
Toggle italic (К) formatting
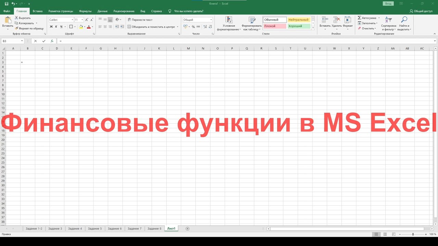(x=56, y=27)
